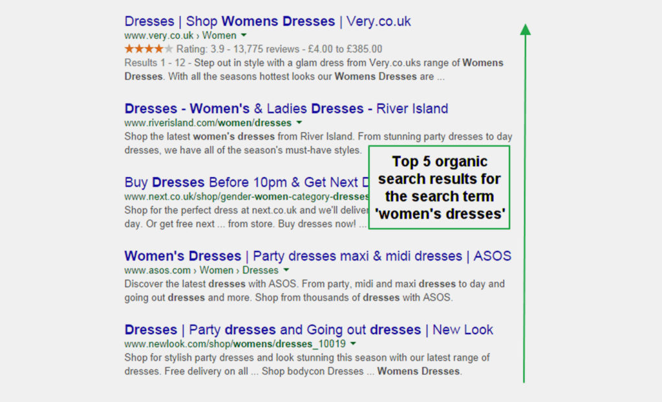The image size is (662, 402).
Task: Click the orange star rating icons
Action: [149, 49]
